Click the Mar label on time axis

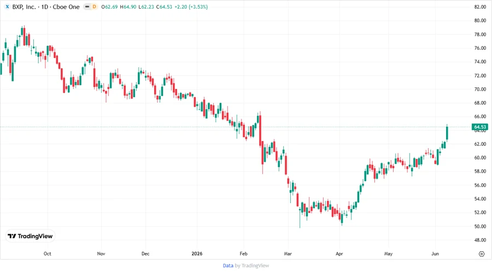(288, 253)
